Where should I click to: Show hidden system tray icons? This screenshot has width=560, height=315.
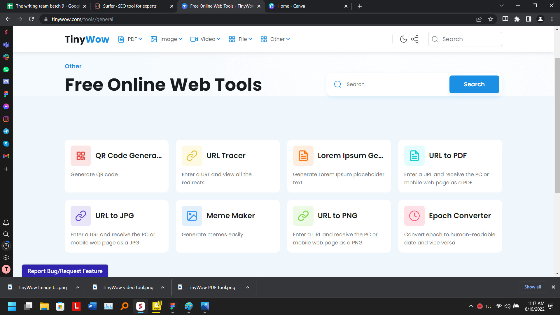[x=471, y=306]
